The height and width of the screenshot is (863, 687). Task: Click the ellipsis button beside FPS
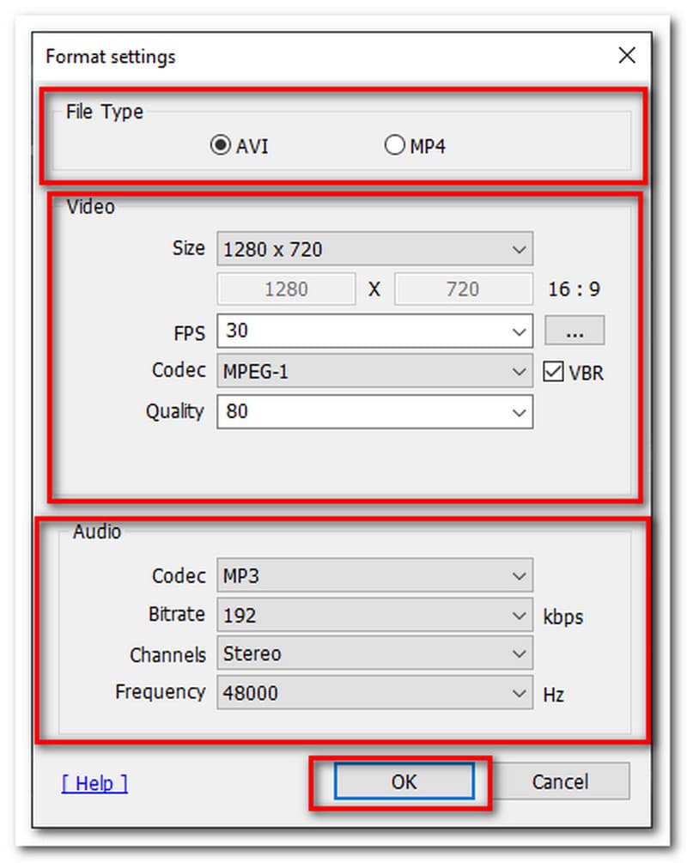pyautogui.click(x=574, y=331)
